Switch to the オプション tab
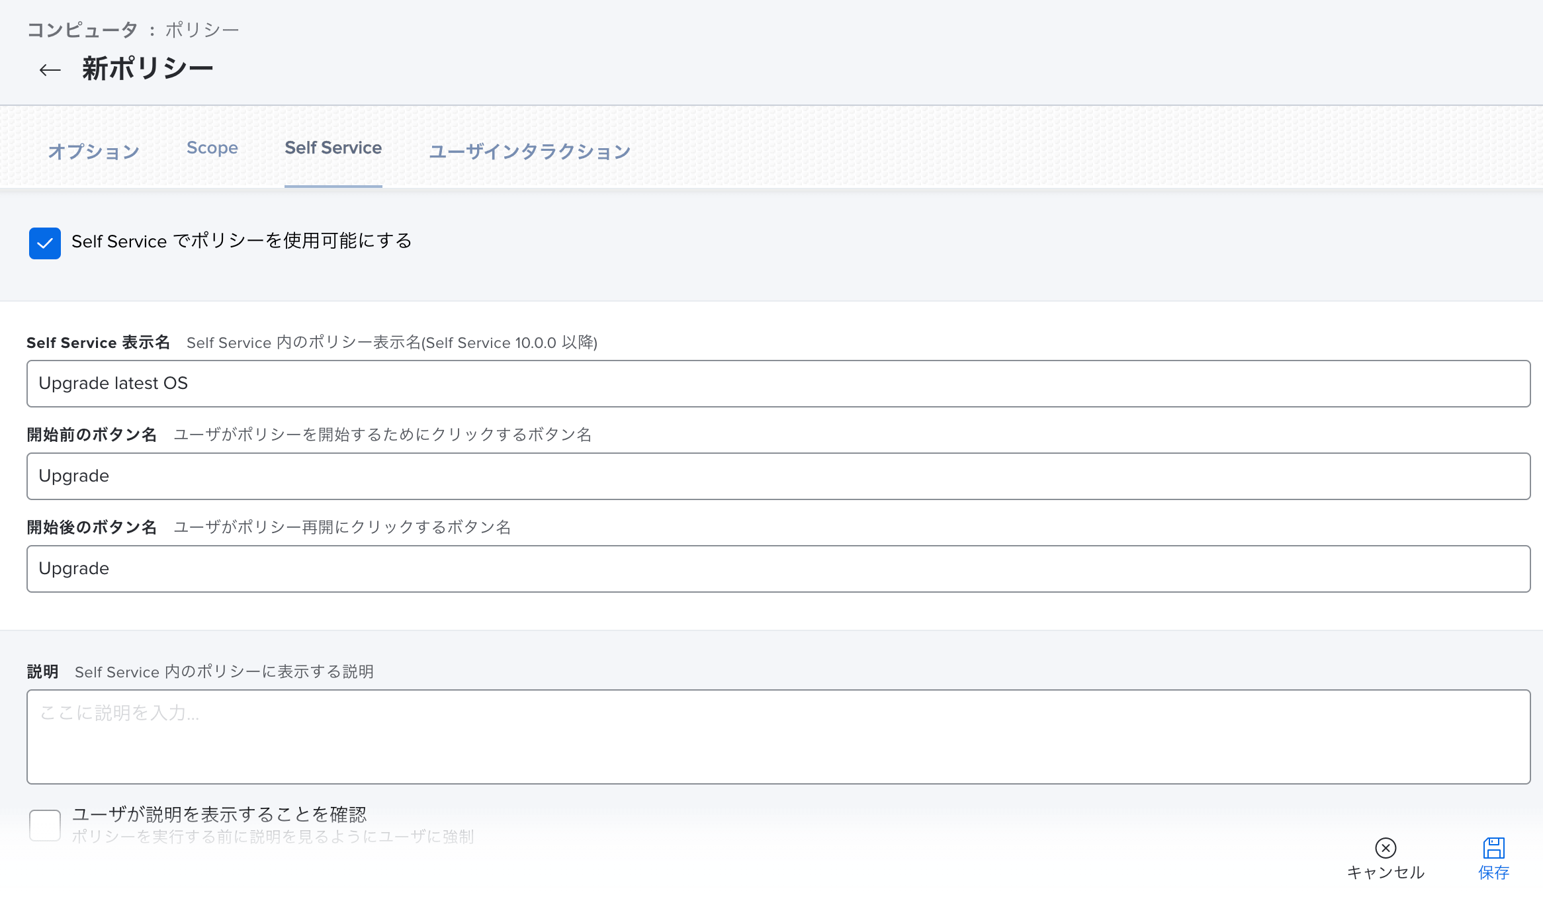The height and width of the screenshot is (897, 1543). (x=94, y=151)
